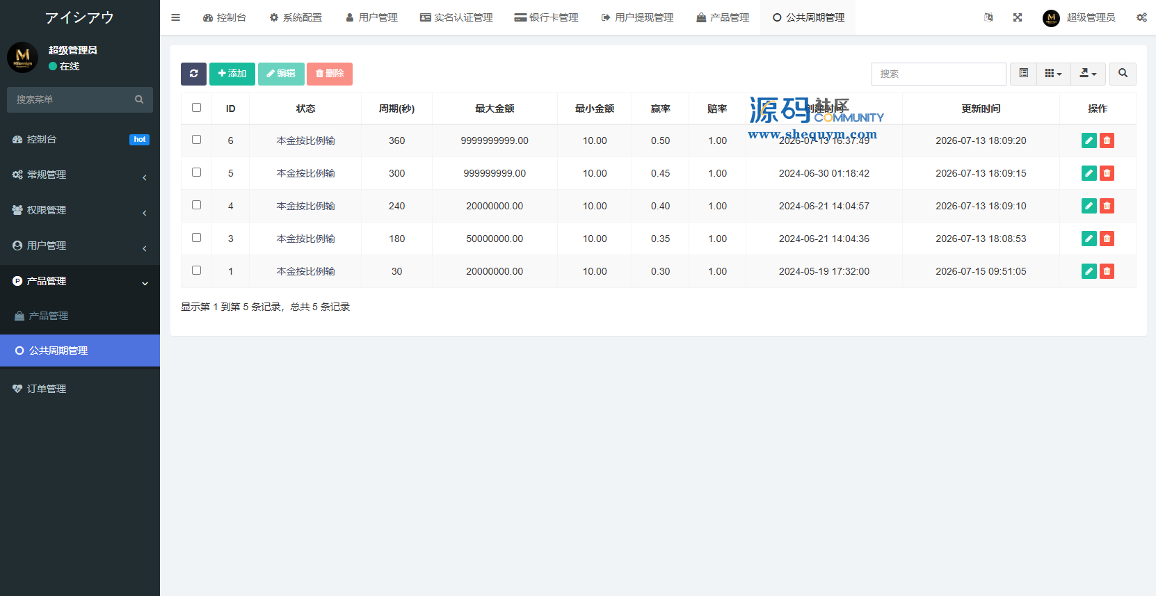Viewport: 1156px width, 596px height.
Task: Click the refresh table button
Action: [x=193, y=74]
